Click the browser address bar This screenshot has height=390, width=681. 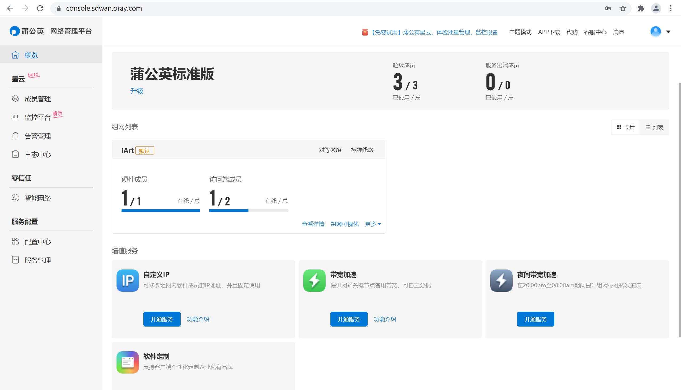coord(104,8)
